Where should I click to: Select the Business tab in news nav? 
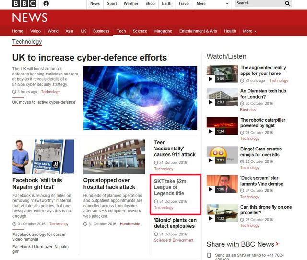(101, 31)
